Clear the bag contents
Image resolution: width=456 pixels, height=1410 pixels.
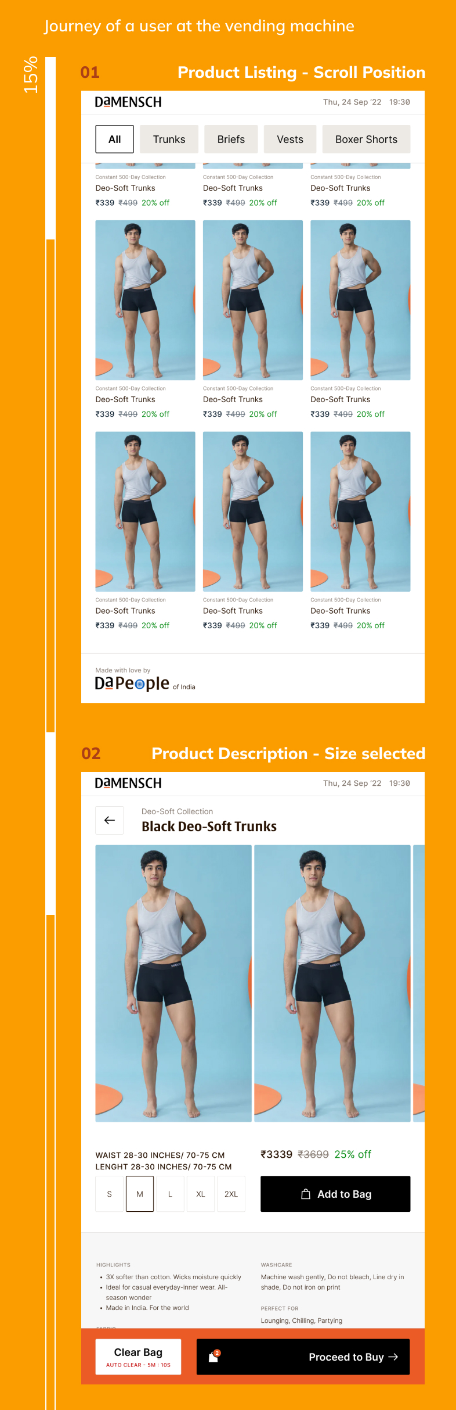[x=138, y=1357]
